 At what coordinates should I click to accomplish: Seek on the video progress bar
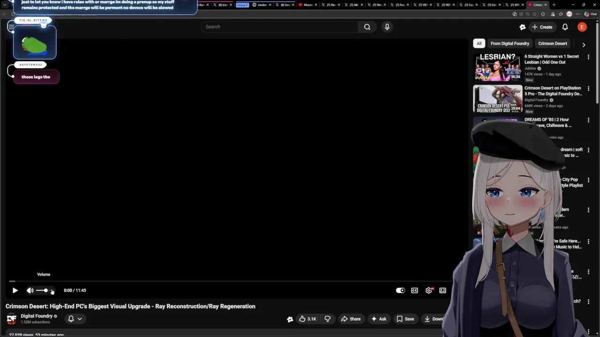click(x=230, y=281)
